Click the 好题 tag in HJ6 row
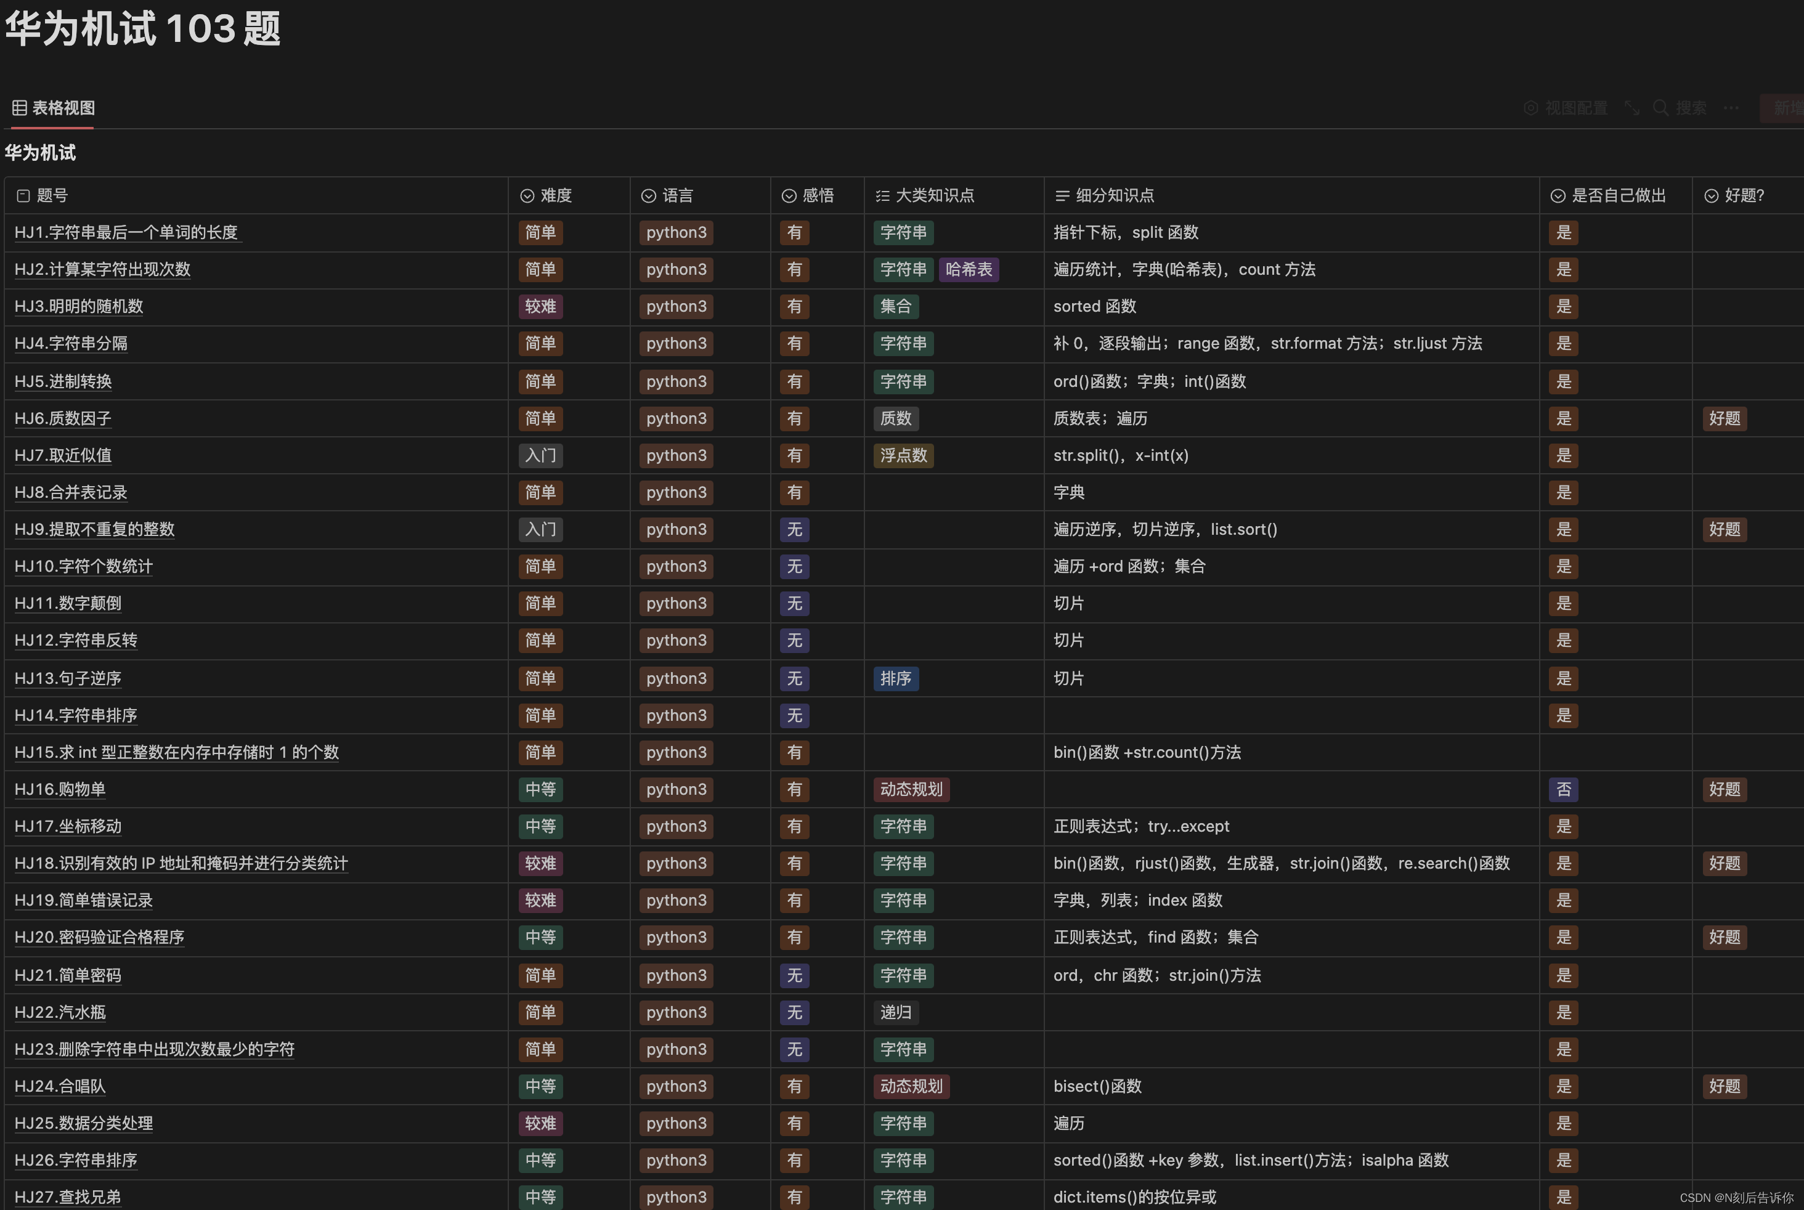 point(1725,418)
